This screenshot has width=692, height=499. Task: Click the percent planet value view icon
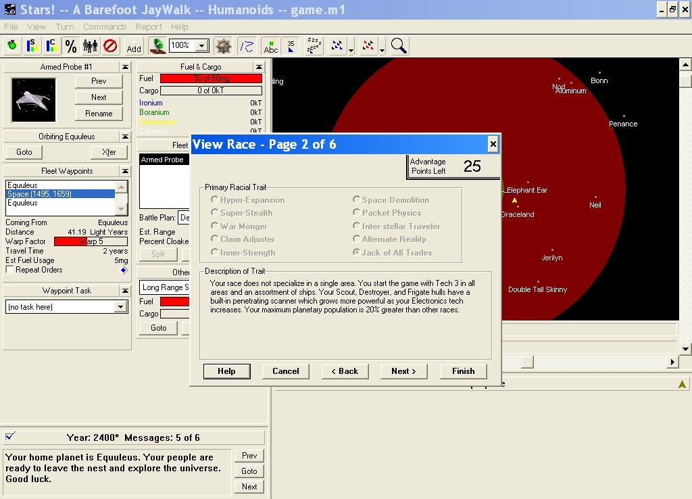[x=70, y=46]
